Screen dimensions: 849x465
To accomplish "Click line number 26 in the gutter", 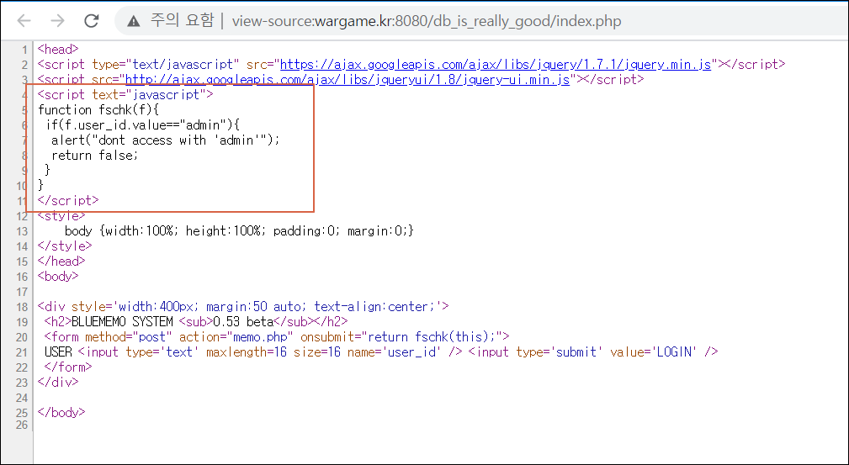I will (22, 425).
